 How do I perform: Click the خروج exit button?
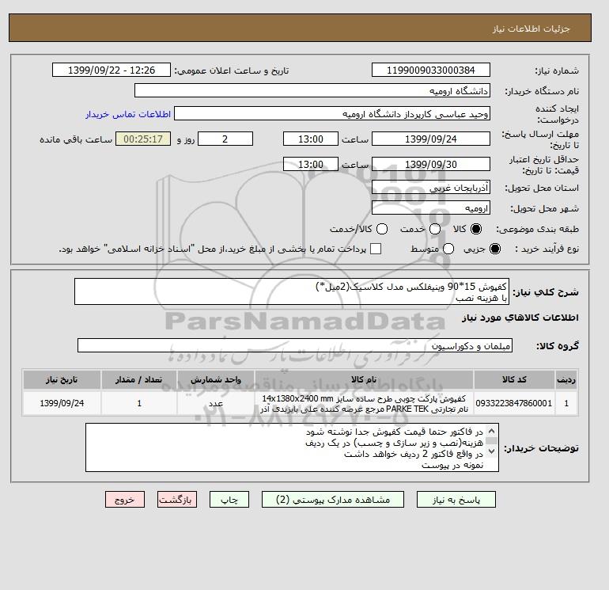(x=125, y=500)
